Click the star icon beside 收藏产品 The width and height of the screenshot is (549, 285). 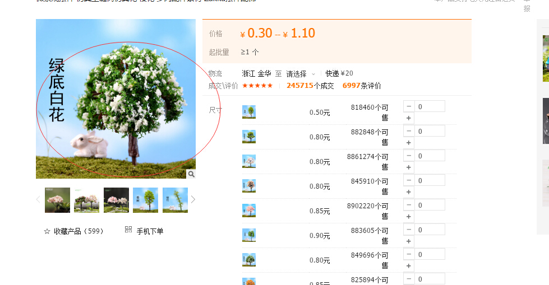pyautogui.click(x=47, y=231)
